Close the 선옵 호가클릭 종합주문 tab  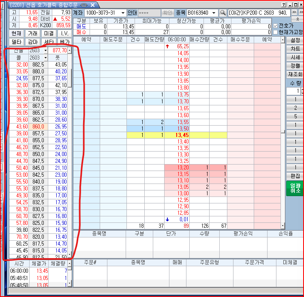tap(92, 5)
